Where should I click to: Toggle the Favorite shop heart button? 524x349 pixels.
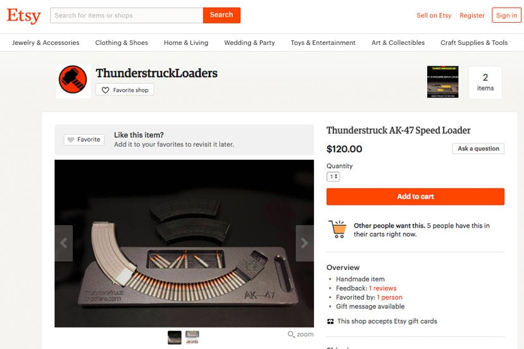coord(125,90)
